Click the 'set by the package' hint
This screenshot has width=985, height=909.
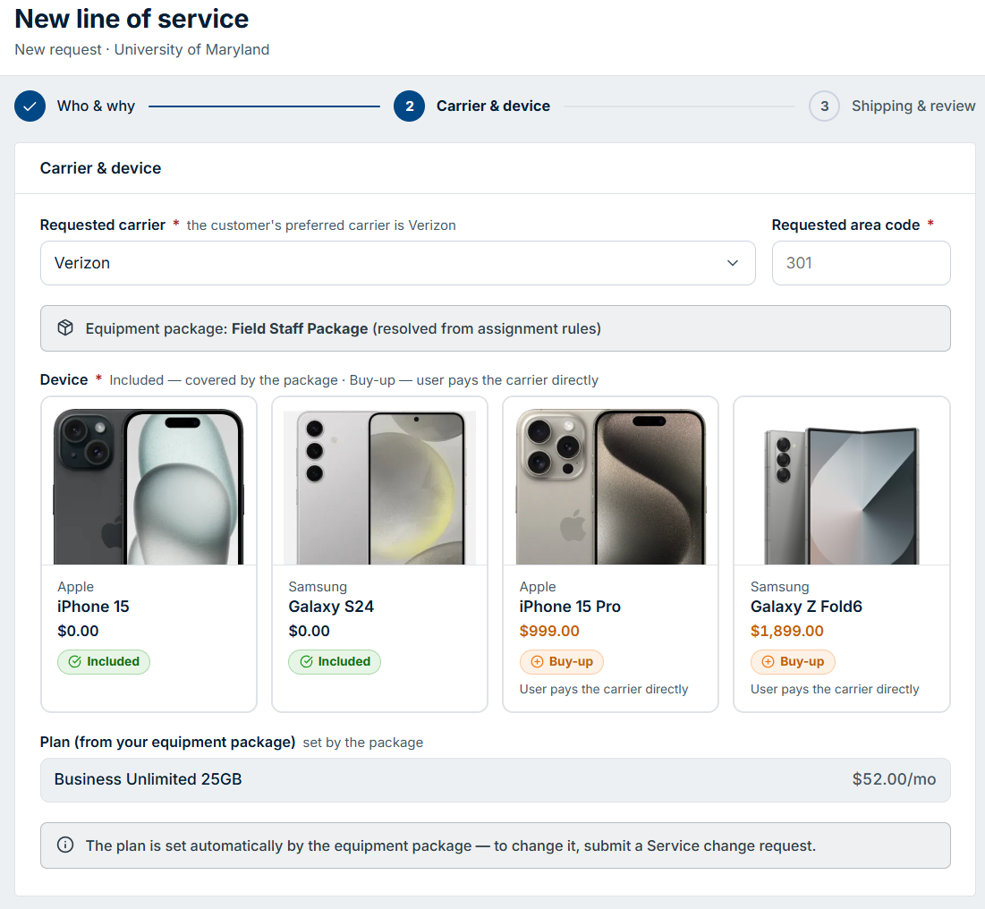click(x=363, y=743)
